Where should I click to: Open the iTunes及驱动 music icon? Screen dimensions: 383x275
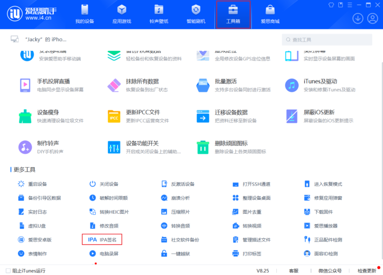292,85
